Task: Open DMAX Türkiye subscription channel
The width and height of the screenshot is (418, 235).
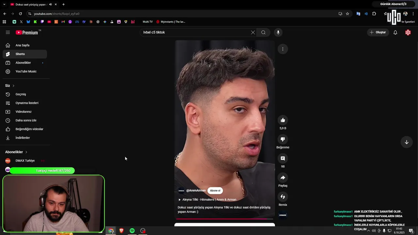Action: point(25,161)
